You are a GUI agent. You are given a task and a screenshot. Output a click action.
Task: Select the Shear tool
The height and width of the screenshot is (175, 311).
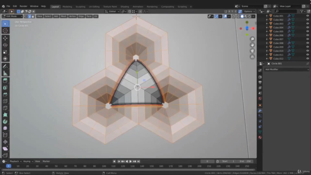(x=5, y=149)
